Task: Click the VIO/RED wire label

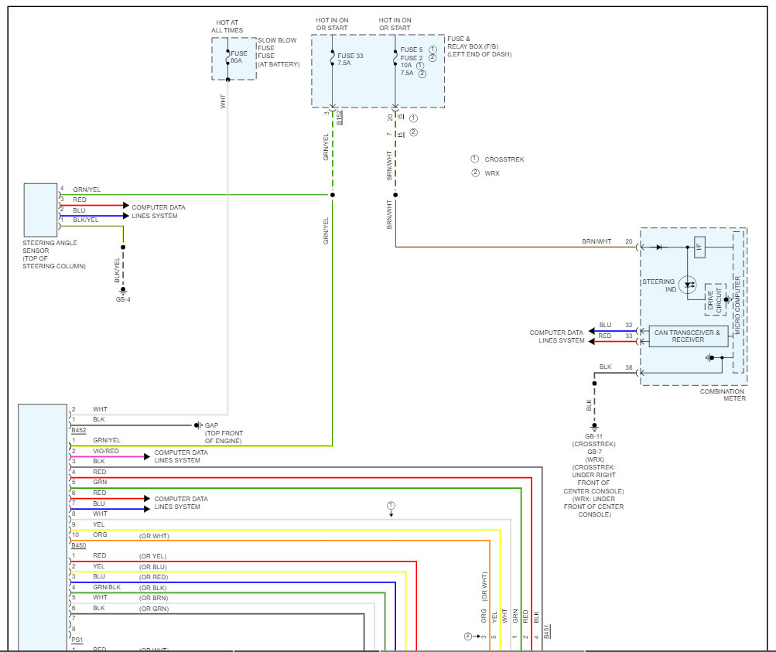Action: pos(106,451)
